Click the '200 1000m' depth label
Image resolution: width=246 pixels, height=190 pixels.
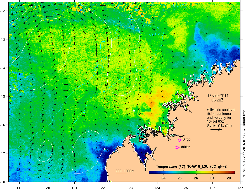(x=125, y=171)
